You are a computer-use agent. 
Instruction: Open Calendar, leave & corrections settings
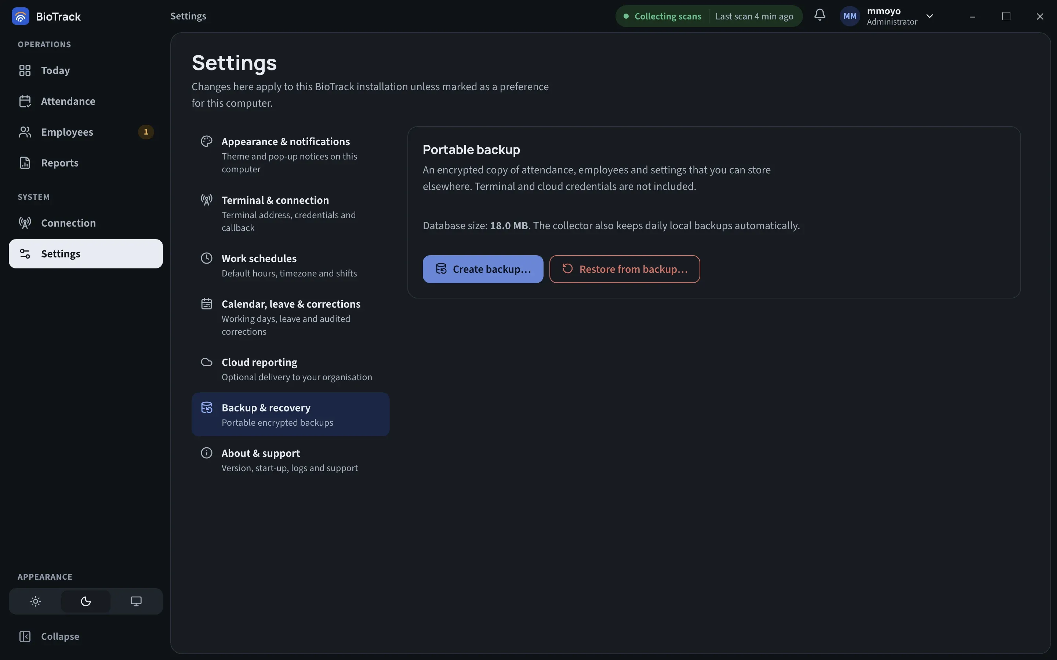(x=290, y=317)
